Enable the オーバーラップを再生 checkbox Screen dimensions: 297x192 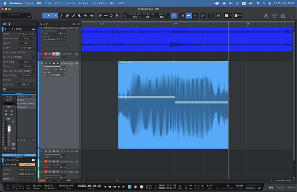click(x=33, y=57)
